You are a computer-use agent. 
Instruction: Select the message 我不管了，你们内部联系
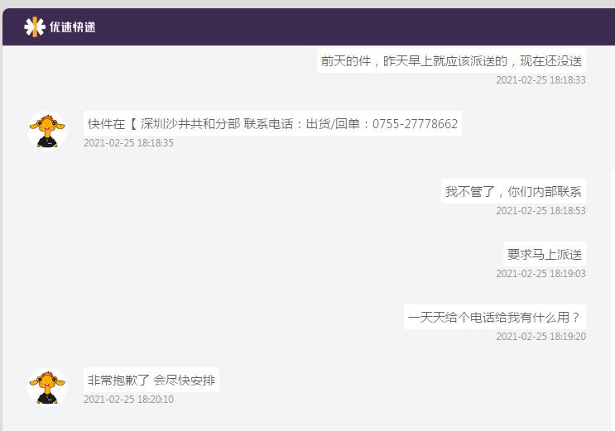coord(513,191)
